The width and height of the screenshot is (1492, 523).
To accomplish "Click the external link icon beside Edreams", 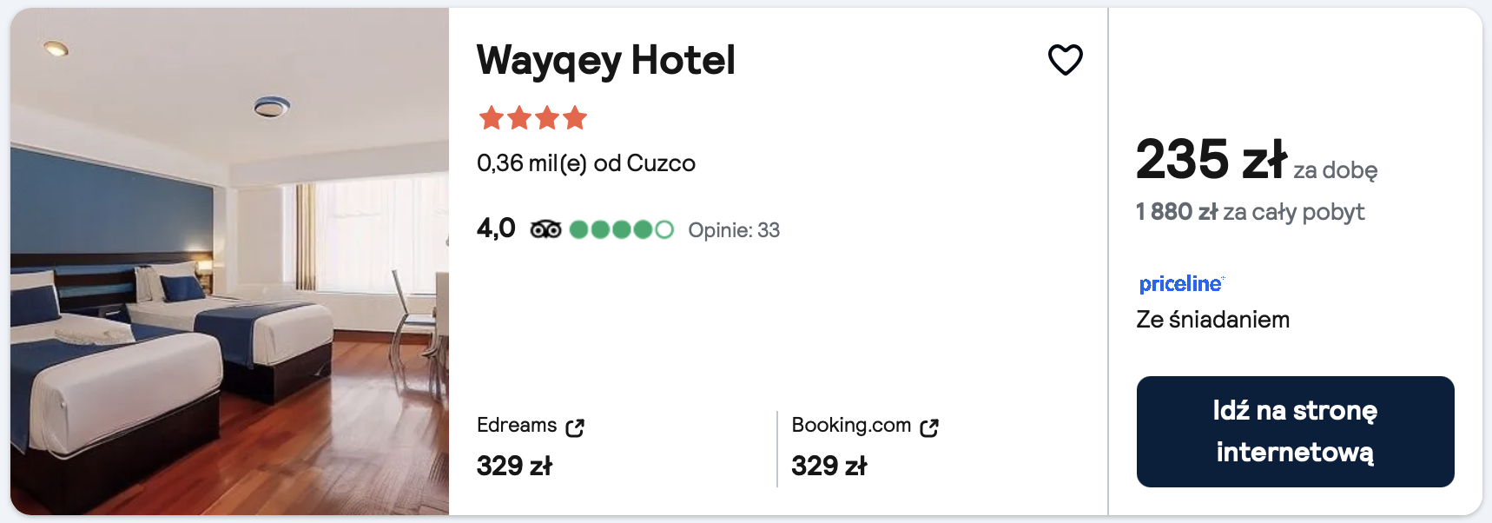I will click(x=575, y=427).
